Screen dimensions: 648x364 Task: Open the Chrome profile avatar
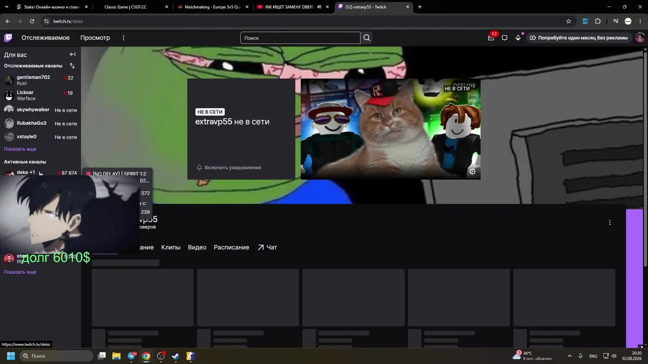(x=628, y=21)
